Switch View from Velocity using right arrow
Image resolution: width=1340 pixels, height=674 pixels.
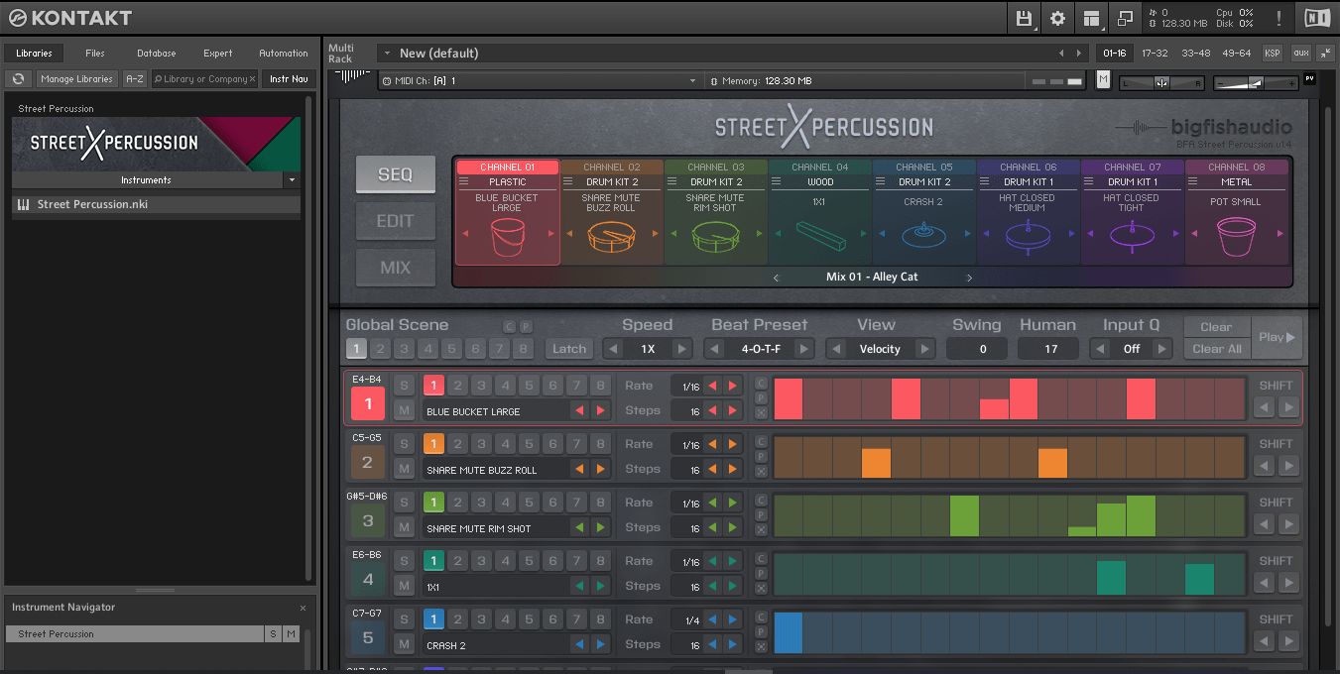point(924,349)
